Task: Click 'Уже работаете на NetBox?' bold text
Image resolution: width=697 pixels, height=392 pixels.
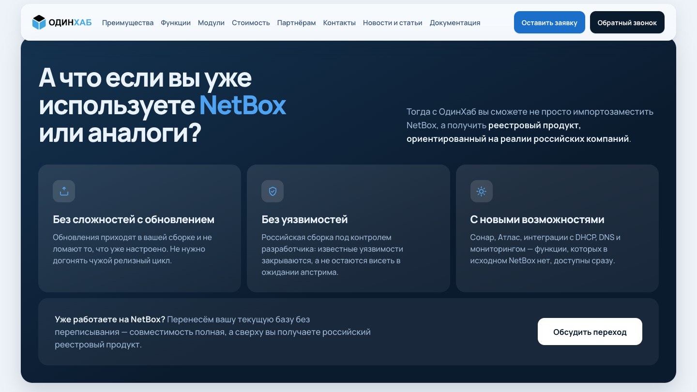Action: pos(110,319)
